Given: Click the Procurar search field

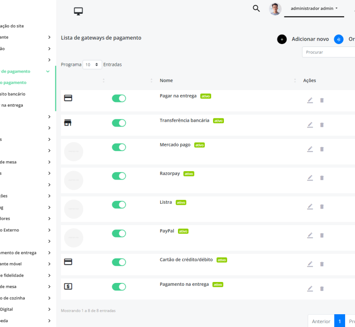Looking at the screenshot, I should [328, 52].
